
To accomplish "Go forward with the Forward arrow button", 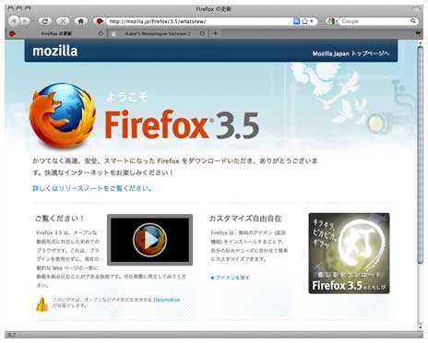I will tap(25, 21).
